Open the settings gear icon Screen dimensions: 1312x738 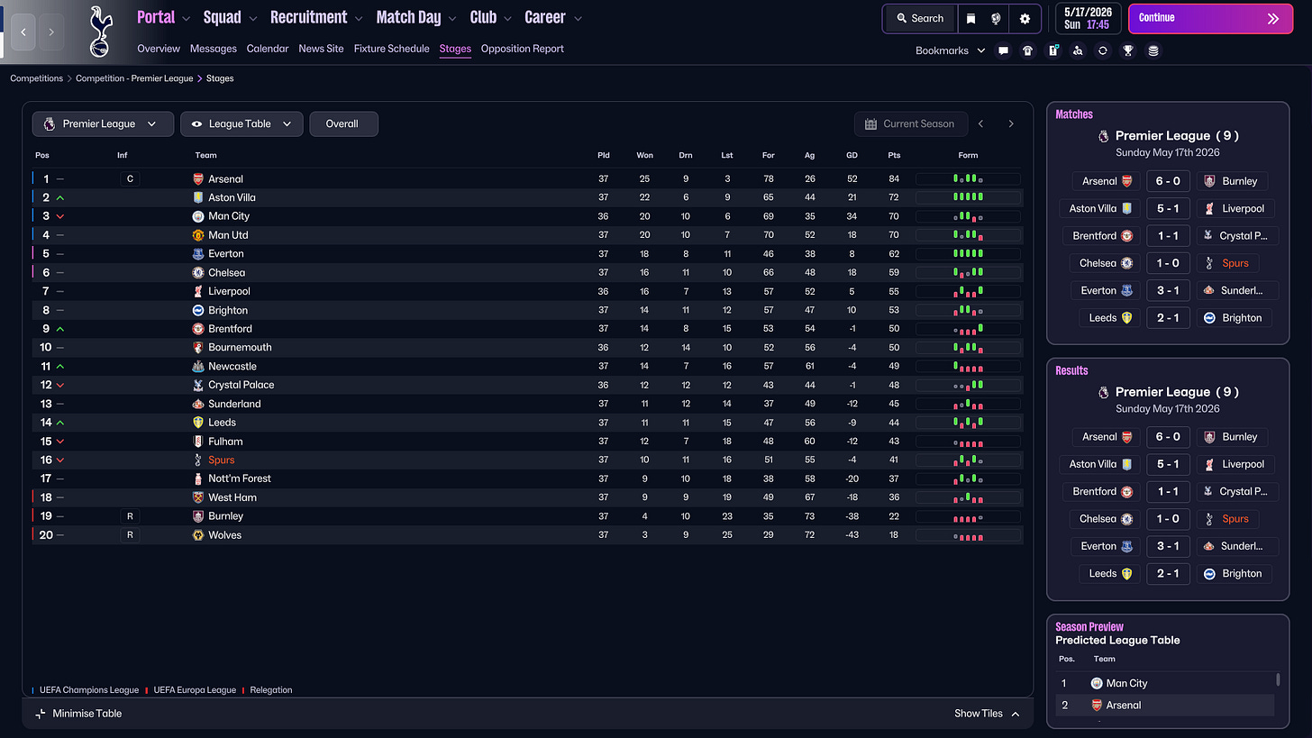[x=1025, y=18]
